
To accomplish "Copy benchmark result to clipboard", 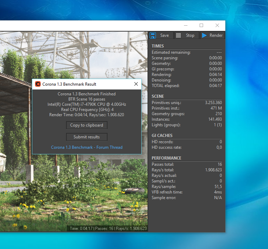I will pos(87,125).
